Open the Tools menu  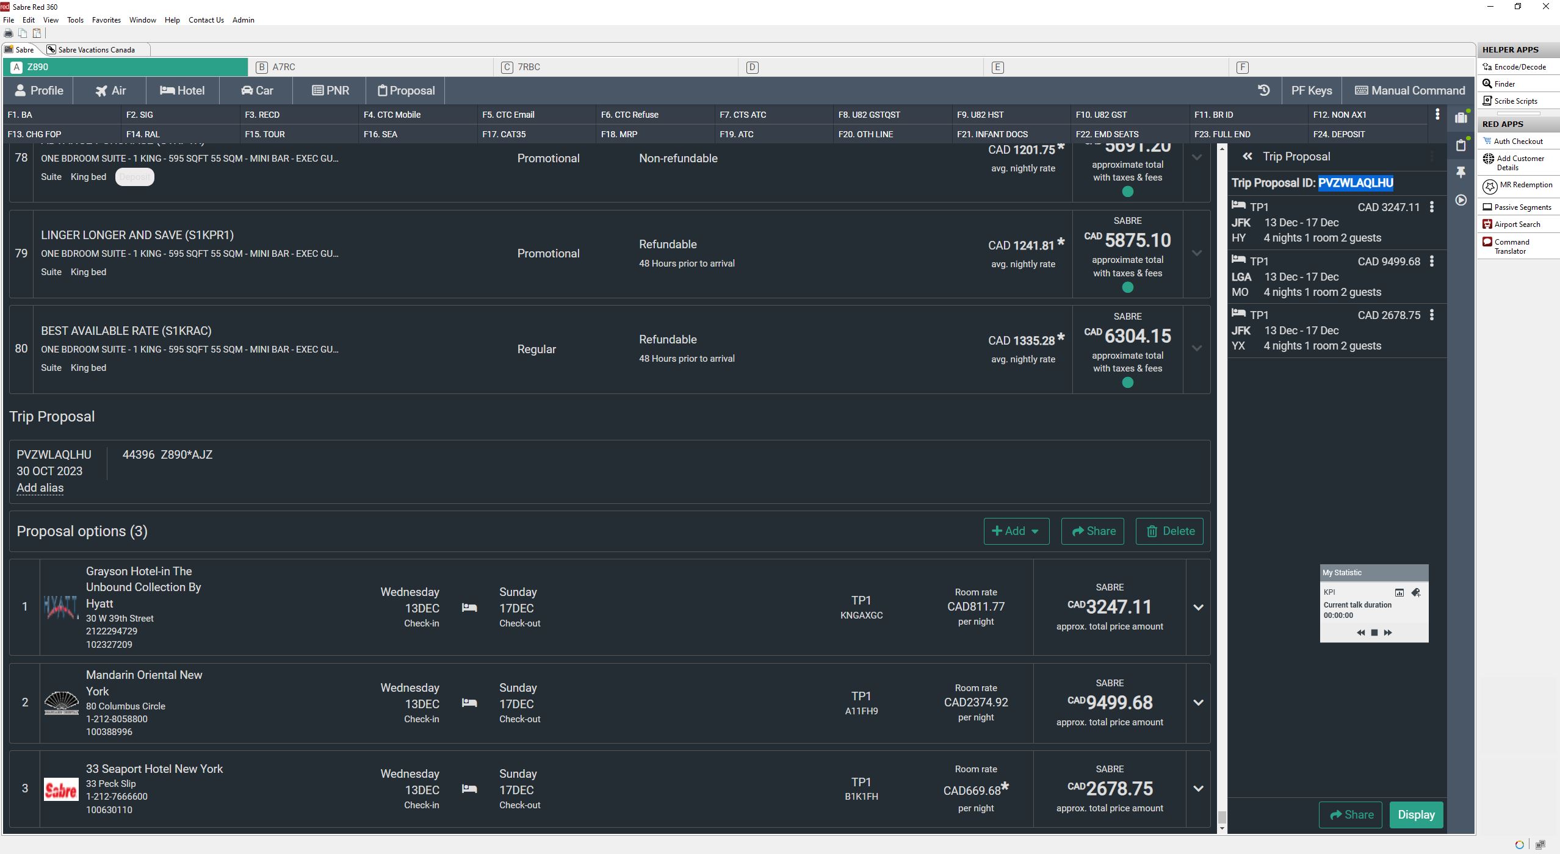(x=75, y=20)
